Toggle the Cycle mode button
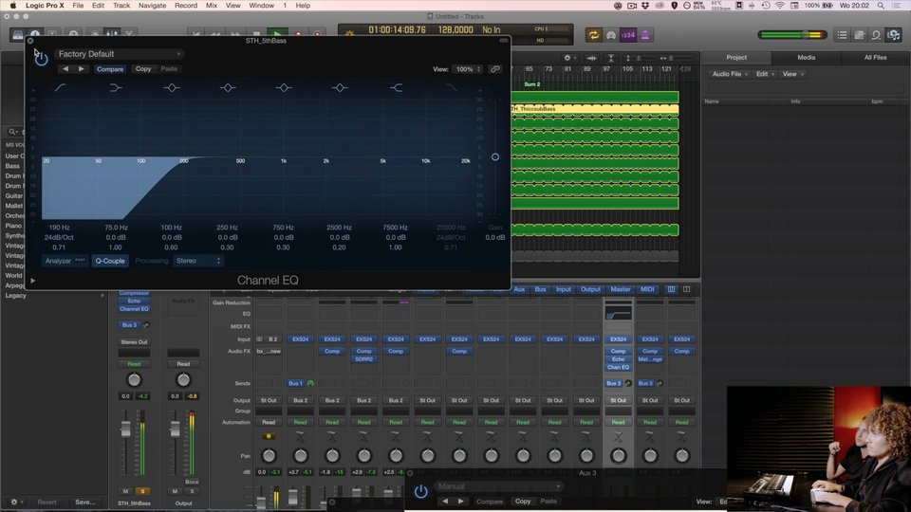The height and width of the screenshot is (512, 911). click(x=593, y=35)
